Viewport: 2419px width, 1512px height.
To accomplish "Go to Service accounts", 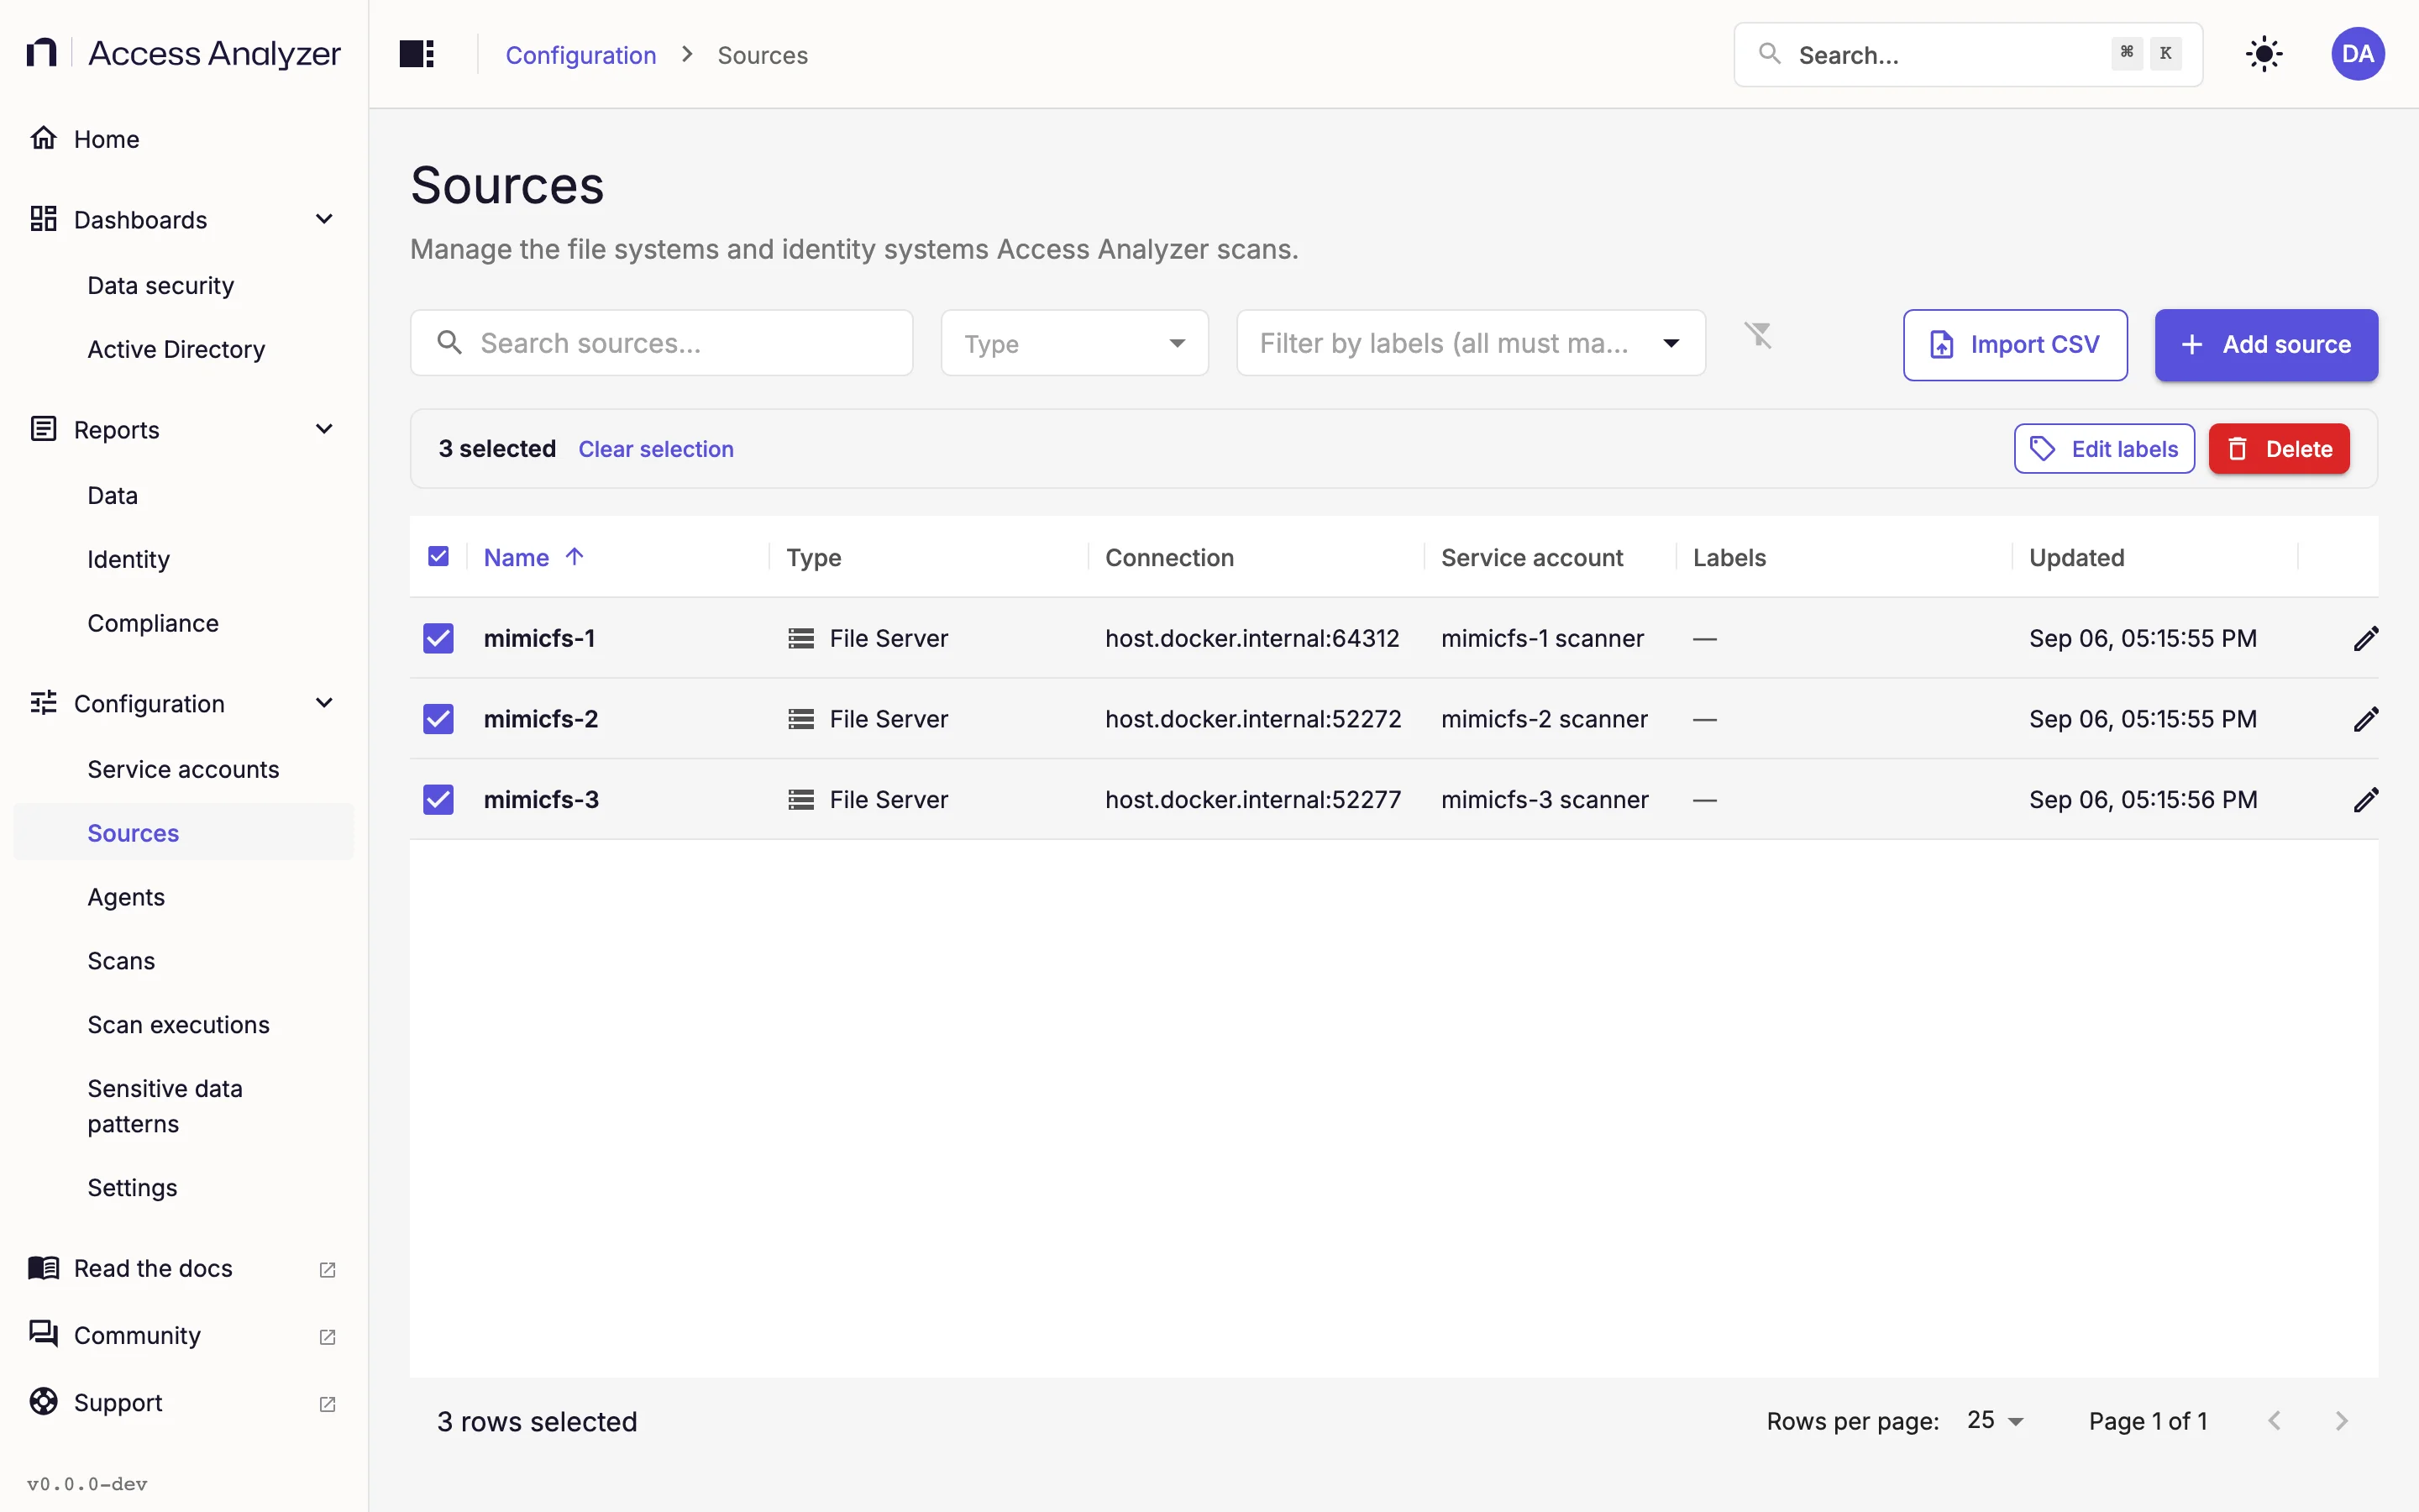I will pos(183,769).
